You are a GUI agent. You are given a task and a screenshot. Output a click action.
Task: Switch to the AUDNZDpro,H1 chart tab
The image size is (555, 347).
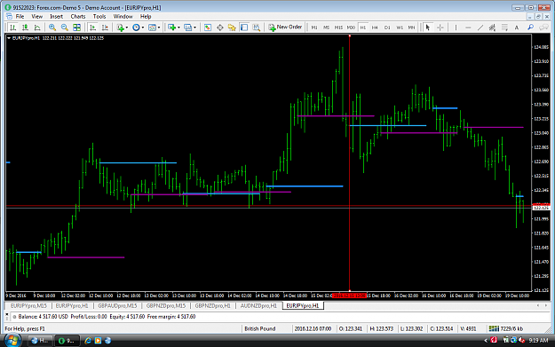point(258,305)
